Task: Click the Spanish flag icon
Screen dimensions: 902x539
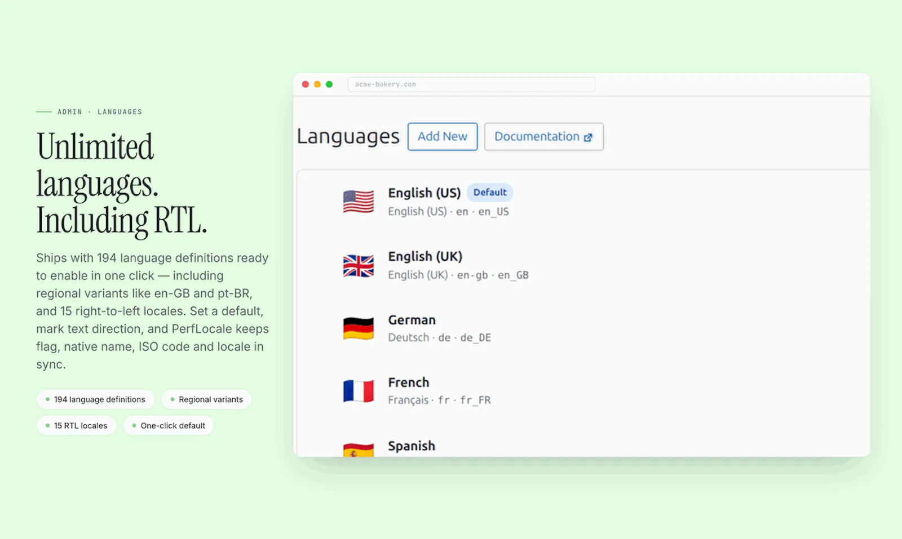Action: point(359,450)
